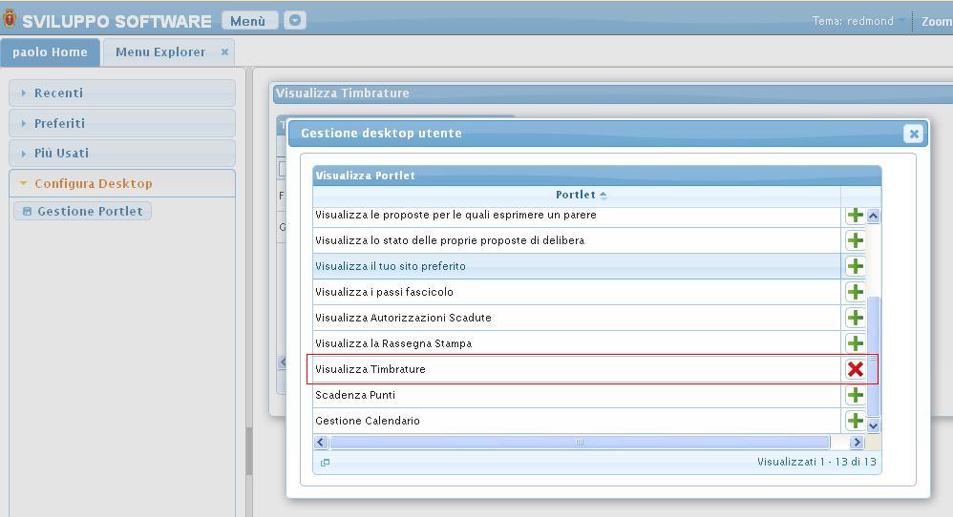Switch to the paolo Home tab
953x517 pixels.
click(50, 52)
